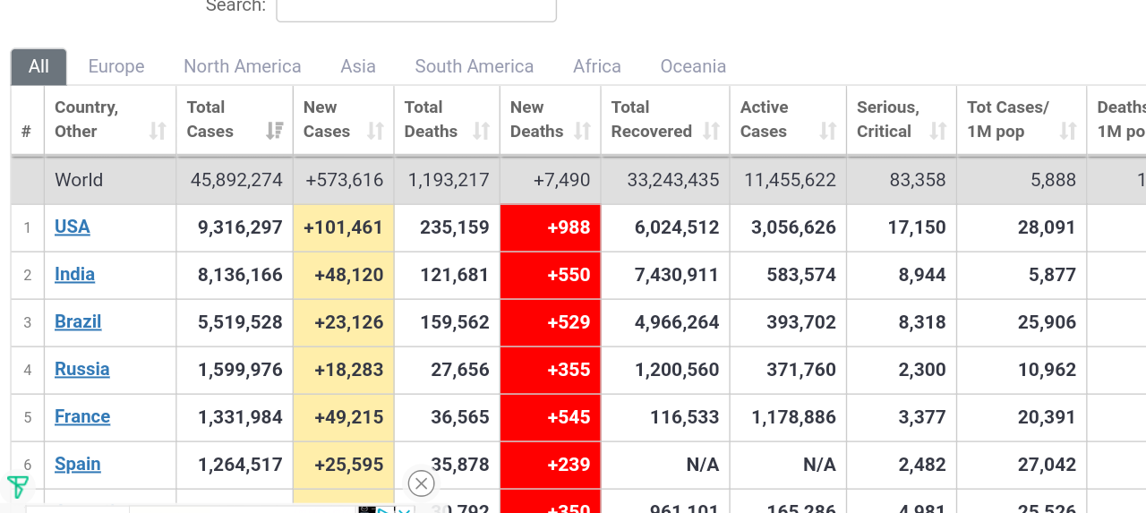Follow the France country link
The image size is (1146, 513).
(x=82, y=416)
